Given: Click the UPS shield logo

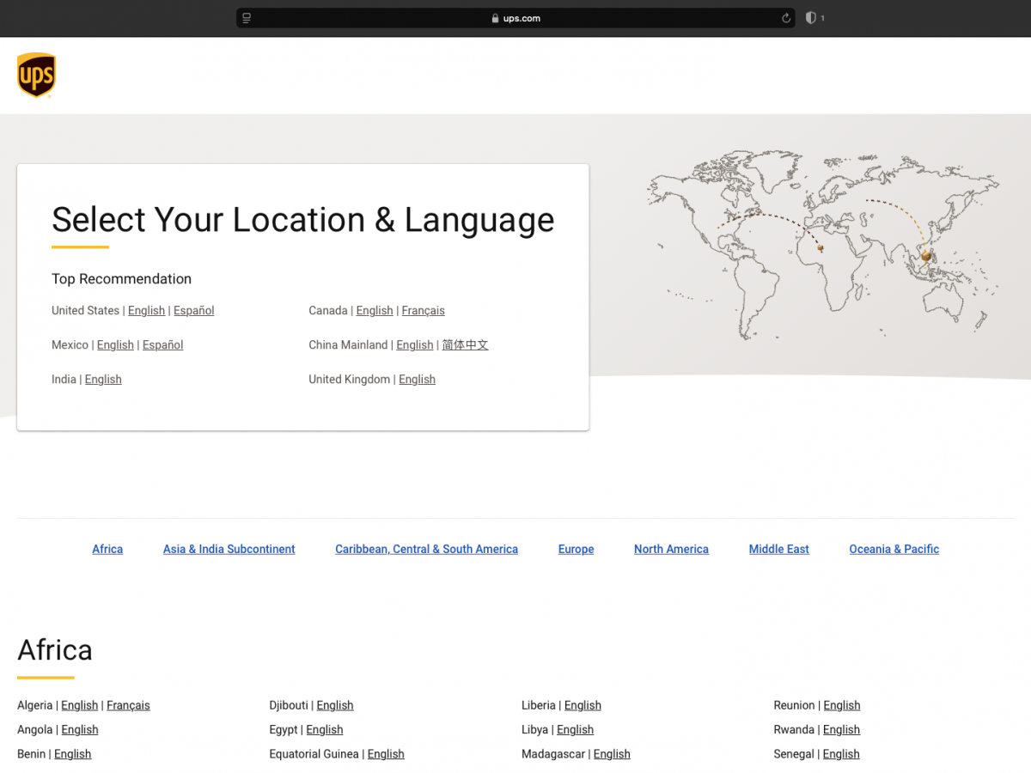Looking at the screenshot, I should [x=36, y=75].
